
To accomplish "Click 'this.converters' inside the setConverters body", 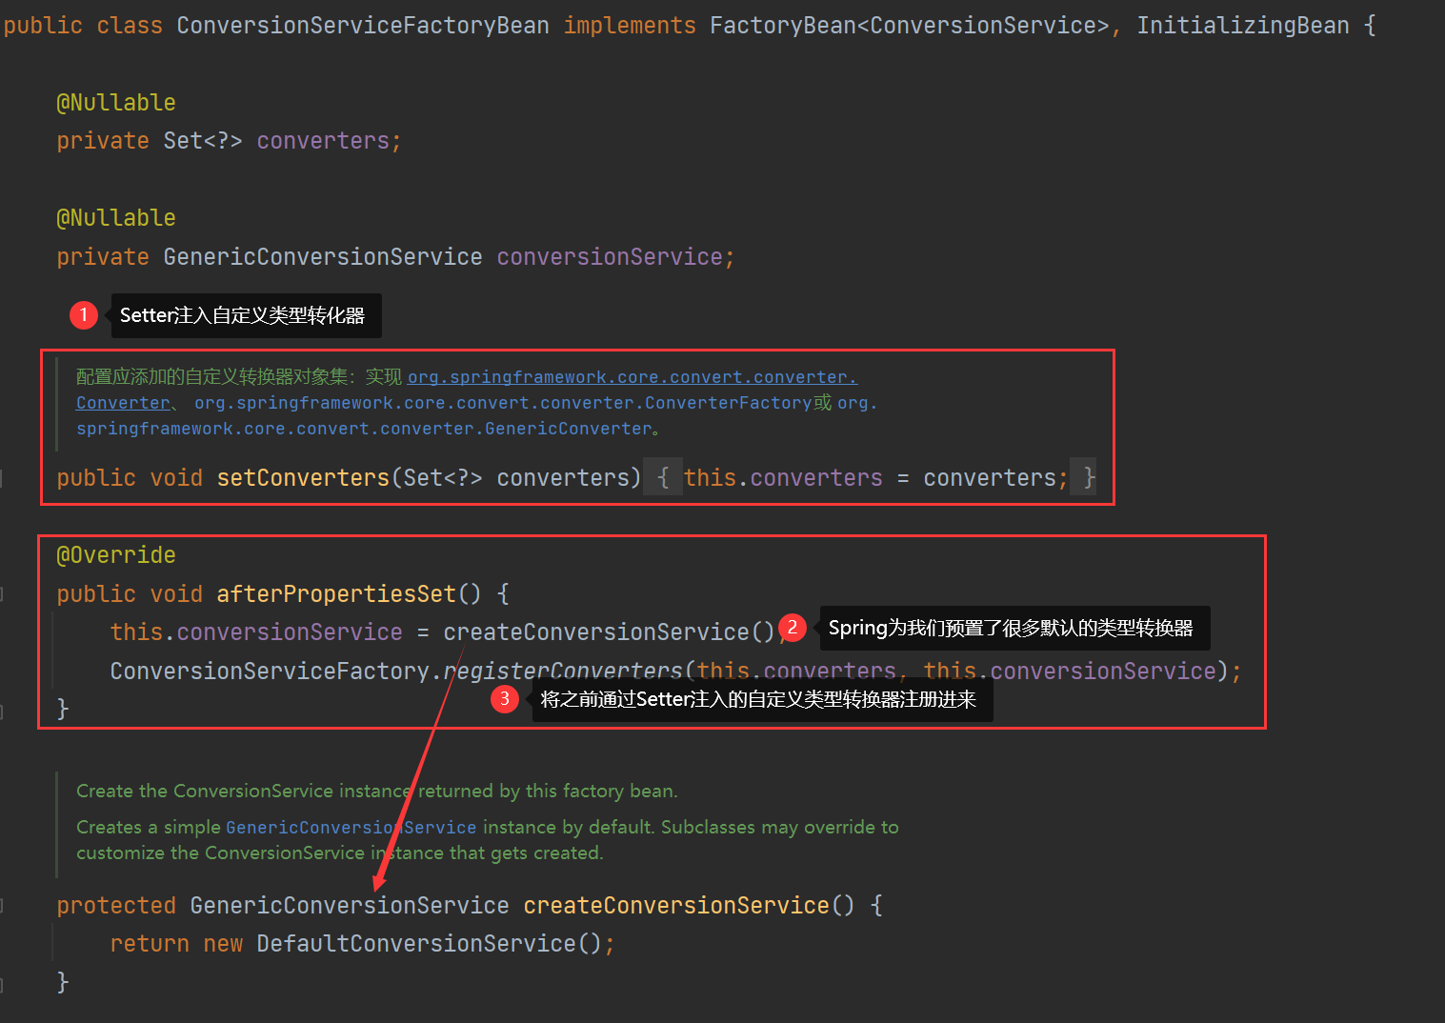I will point(783,477).
